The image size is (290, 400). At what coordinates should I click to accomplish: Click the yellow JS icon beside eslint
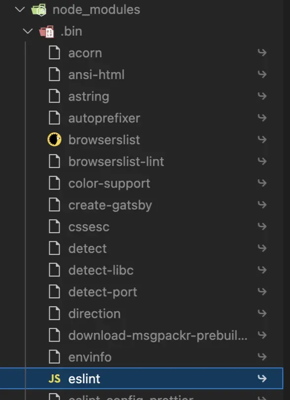pos(56,379)
